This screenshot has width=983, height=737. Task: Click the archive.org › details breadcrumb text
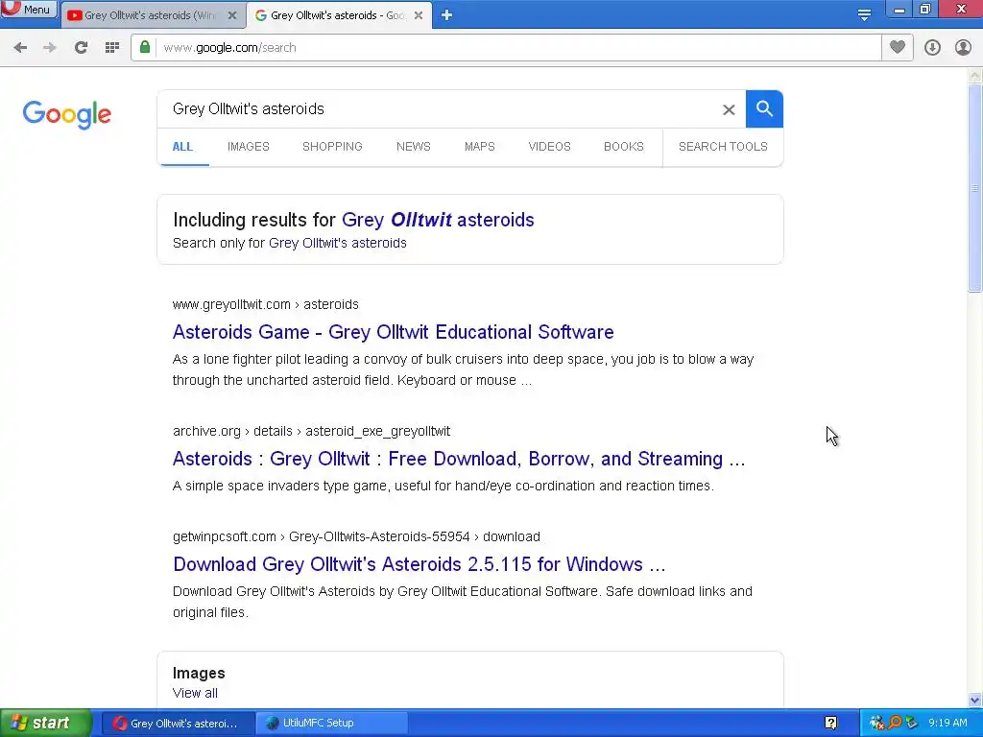[x=312, y=431]
